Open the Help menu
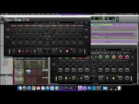Image resolution: width=139 pixels, height=104 pixels. pyautogui.click(x=58, y=14)
